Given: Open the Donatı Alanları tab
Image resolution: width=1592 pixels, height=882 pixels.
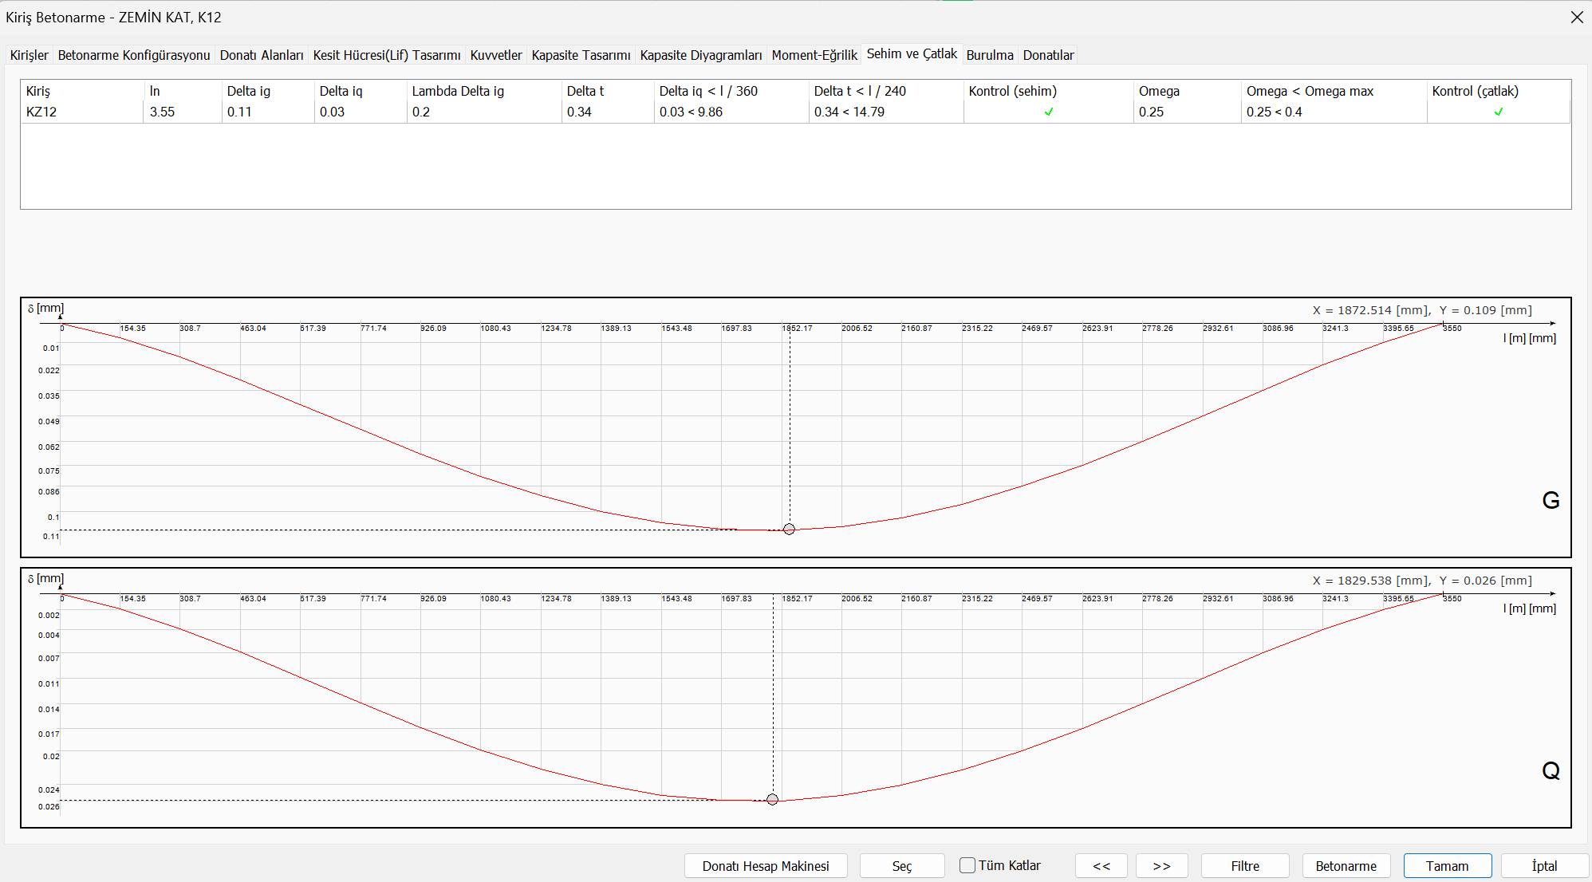Looking at the screenshot, I should coord(262,55).
